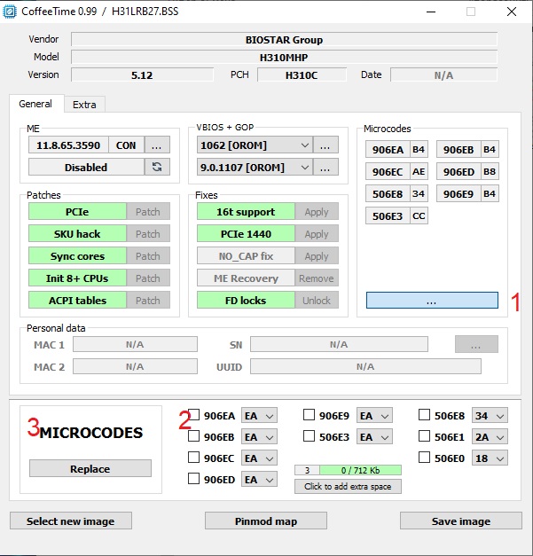The height and width of the screenshot is (556, 533).
Task: Click to add extra space button
Action: pyautogui.click(x=348, y=486)
